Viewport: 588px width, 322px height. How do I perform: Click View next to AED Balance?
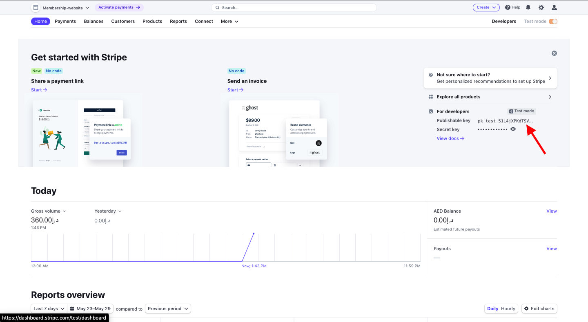[x=552, y=211]
